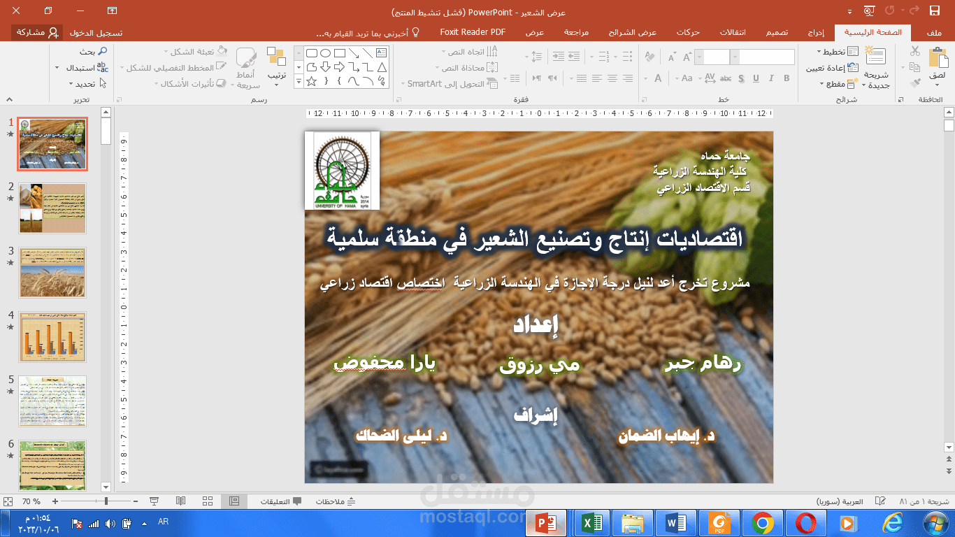Select the triangle shape in gallery
The width and height of the screenshot is (955, 537).
(x=382, y=67)
